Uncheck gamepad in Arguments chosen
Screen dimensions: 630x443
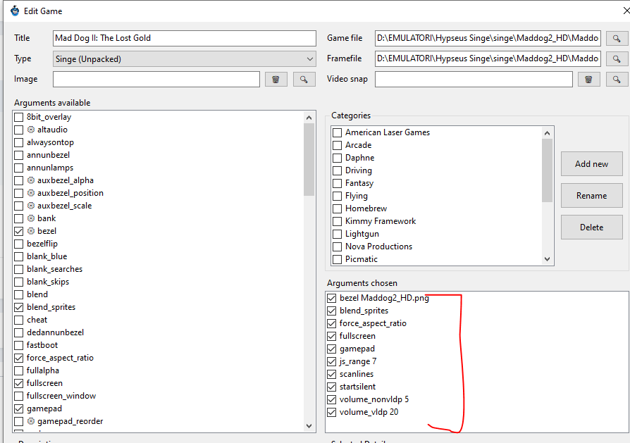[x=331, y=349]
